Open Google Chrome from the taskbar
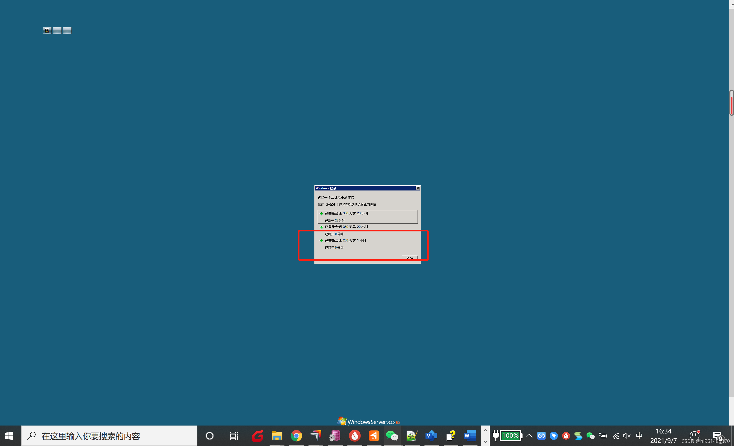The image size is (734, 446). [x=296, y=436]
